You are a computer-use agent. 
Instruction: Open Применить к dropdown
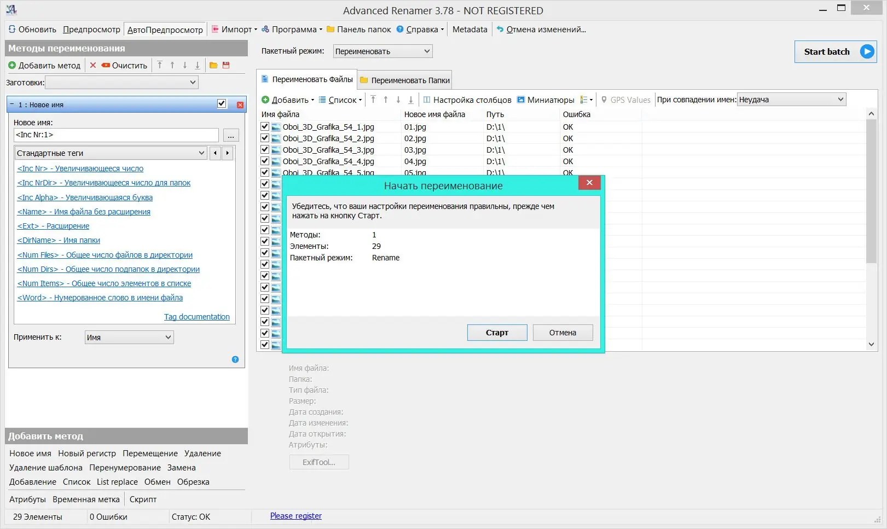tap(129, 338)
